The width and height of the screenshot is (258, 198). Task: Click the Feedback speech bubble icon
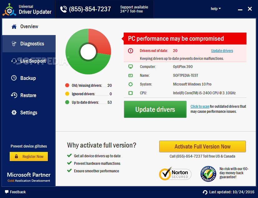[x=7, y=192]
